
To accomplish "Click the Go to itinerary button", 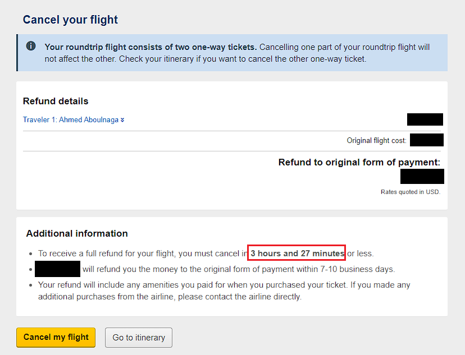I will click(x=139, y=338).
